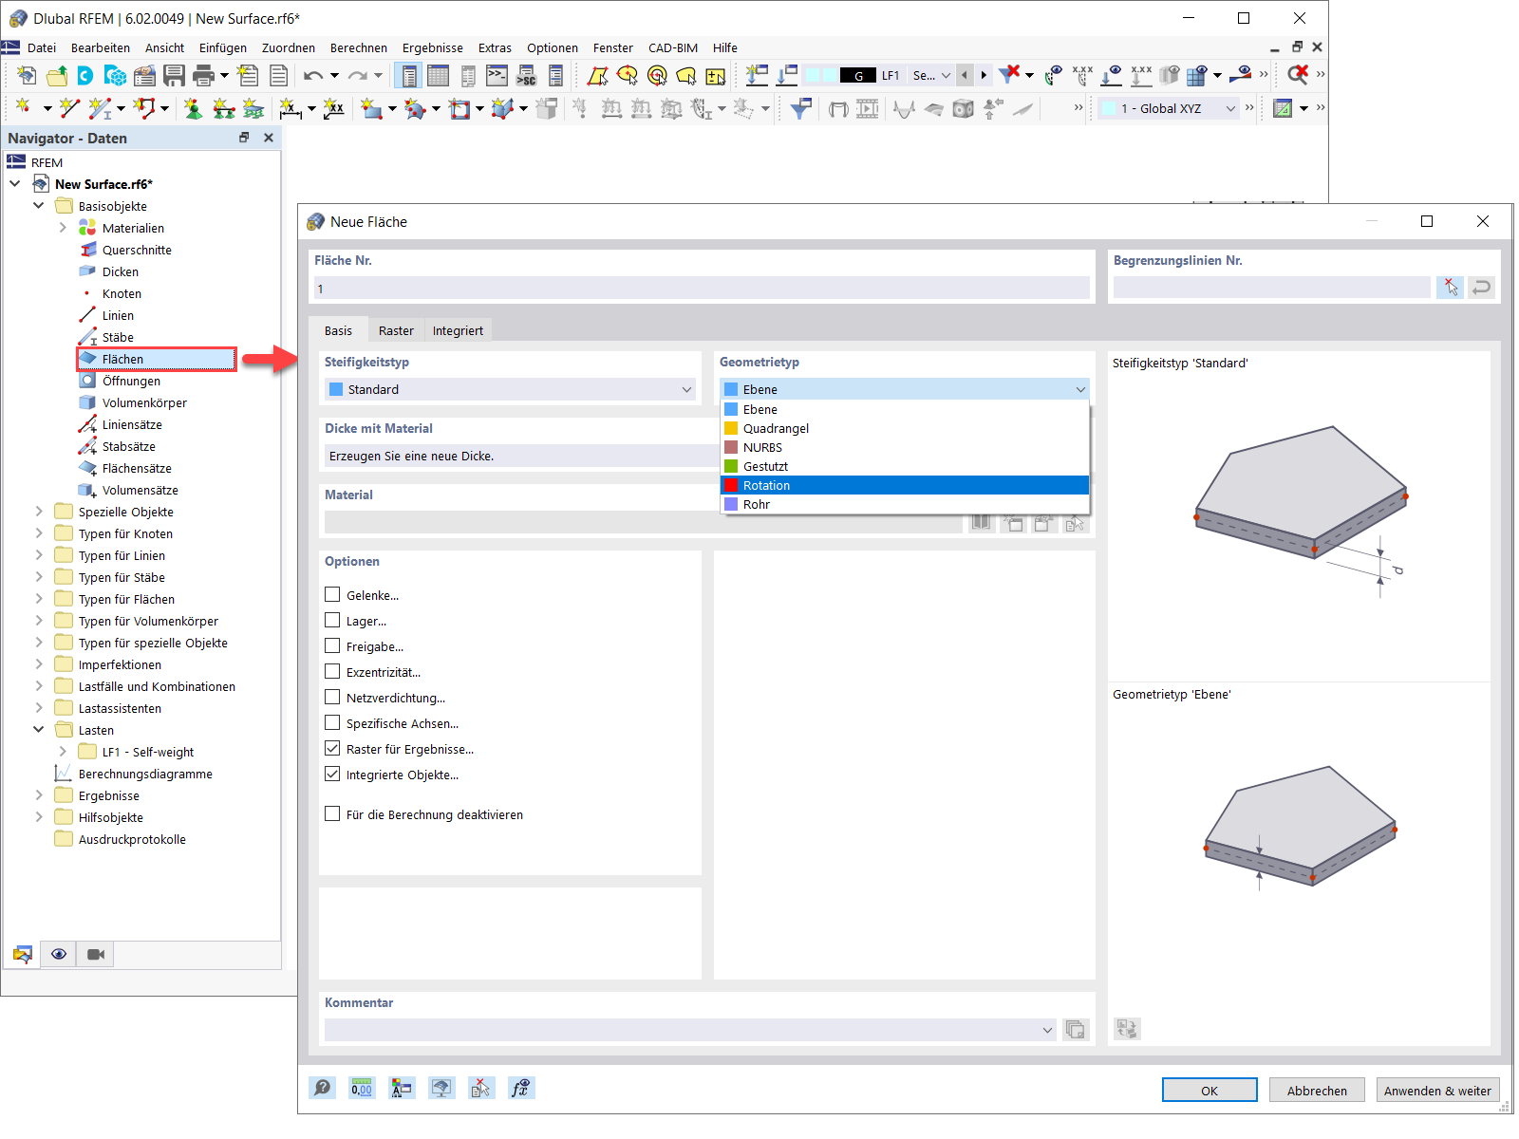Undo the last action
The height and width of the screenshot is (1139, 1519).
coord(312,75)
